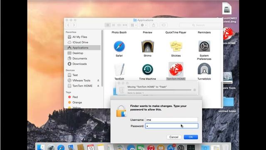The height and width of the screenshot is (150, 266).
Task: Click the Share toolbar button
Action: (153, 25)
